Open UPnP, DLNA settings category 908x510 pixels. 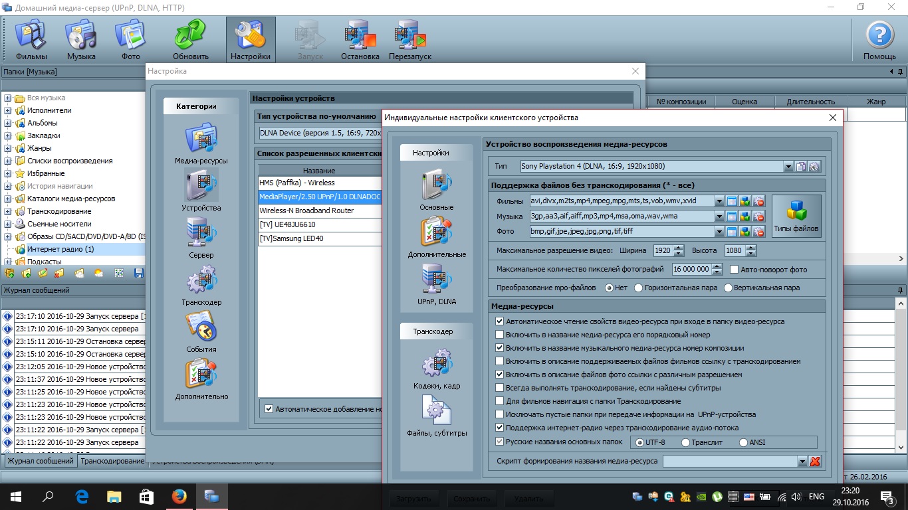click(436, 284)
